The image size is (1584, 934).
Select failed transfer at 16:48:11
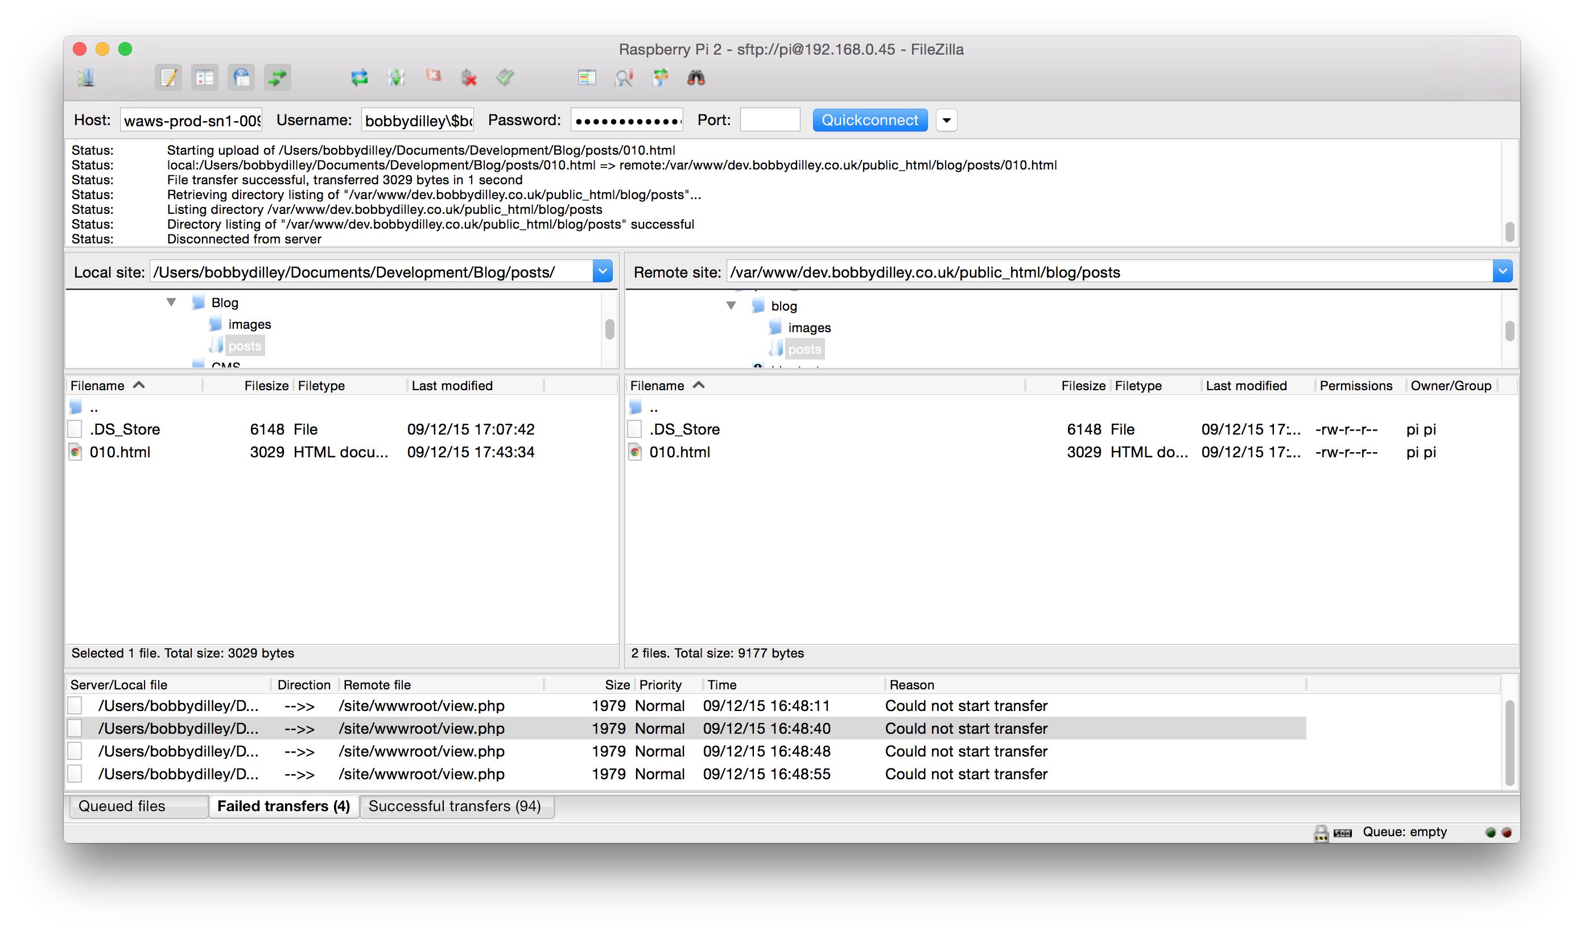click(x=686, y=706)
